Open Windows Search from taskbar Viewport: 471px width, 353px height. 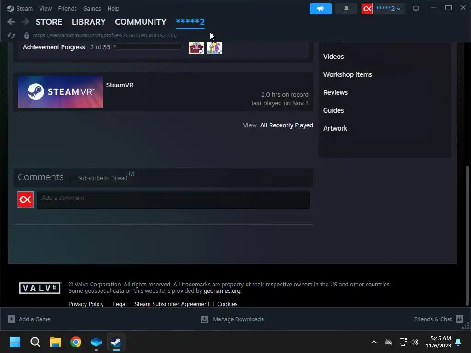coord(35,342)
